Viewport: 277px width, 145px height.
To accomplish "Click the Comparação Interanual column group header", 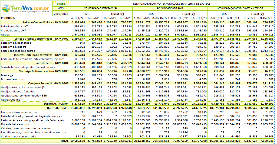I will [101, 8].
